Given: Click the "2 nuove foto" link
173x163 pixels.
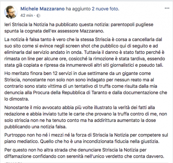Looking at the screenshot, I should tap(105, 9).
